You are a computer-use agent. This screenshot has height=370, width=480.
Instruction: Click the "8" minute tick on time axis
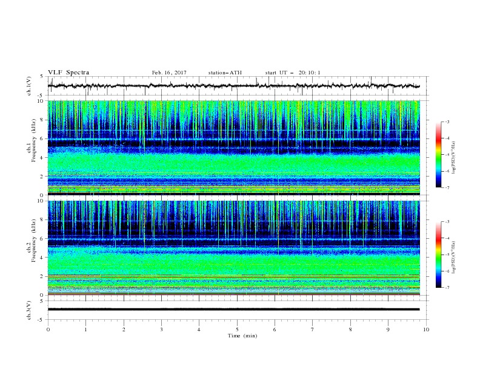tap(350, 329)
